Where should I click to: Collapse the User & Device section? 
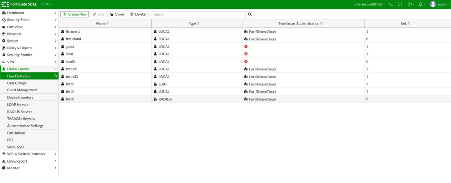55,69
